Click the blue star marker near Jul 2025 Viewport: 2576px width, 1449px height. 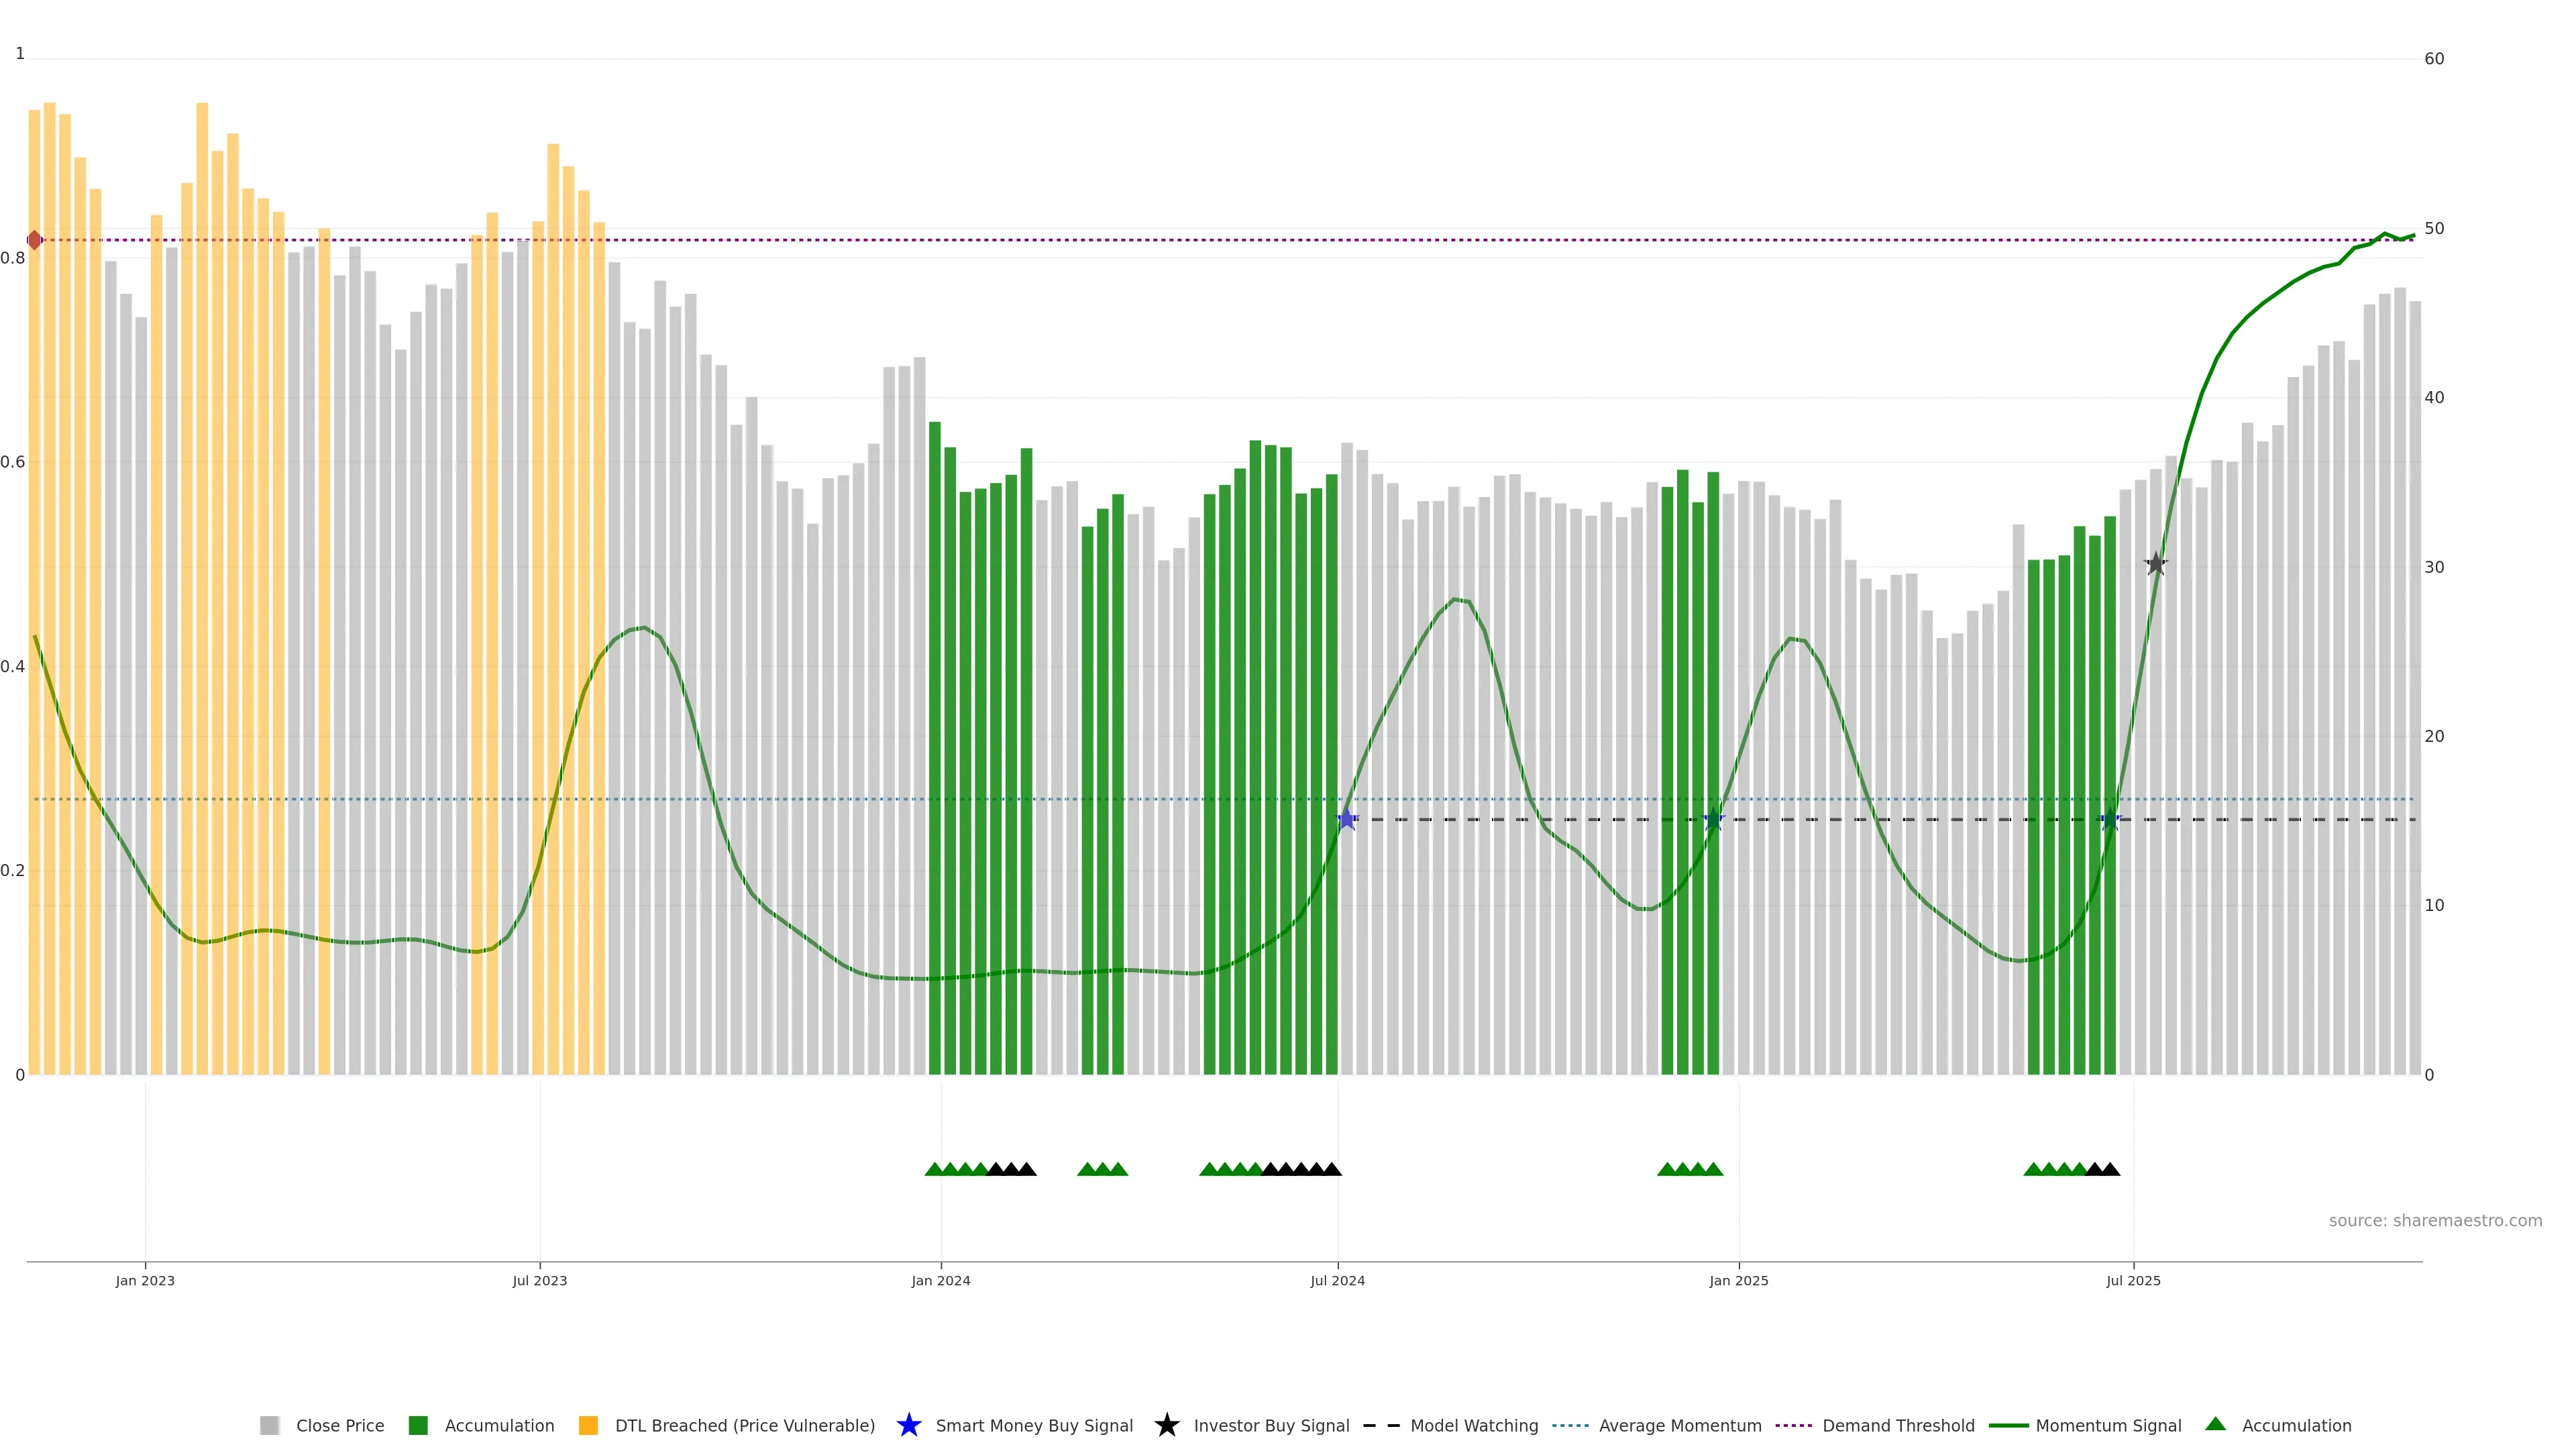[x=2110, y=820]
